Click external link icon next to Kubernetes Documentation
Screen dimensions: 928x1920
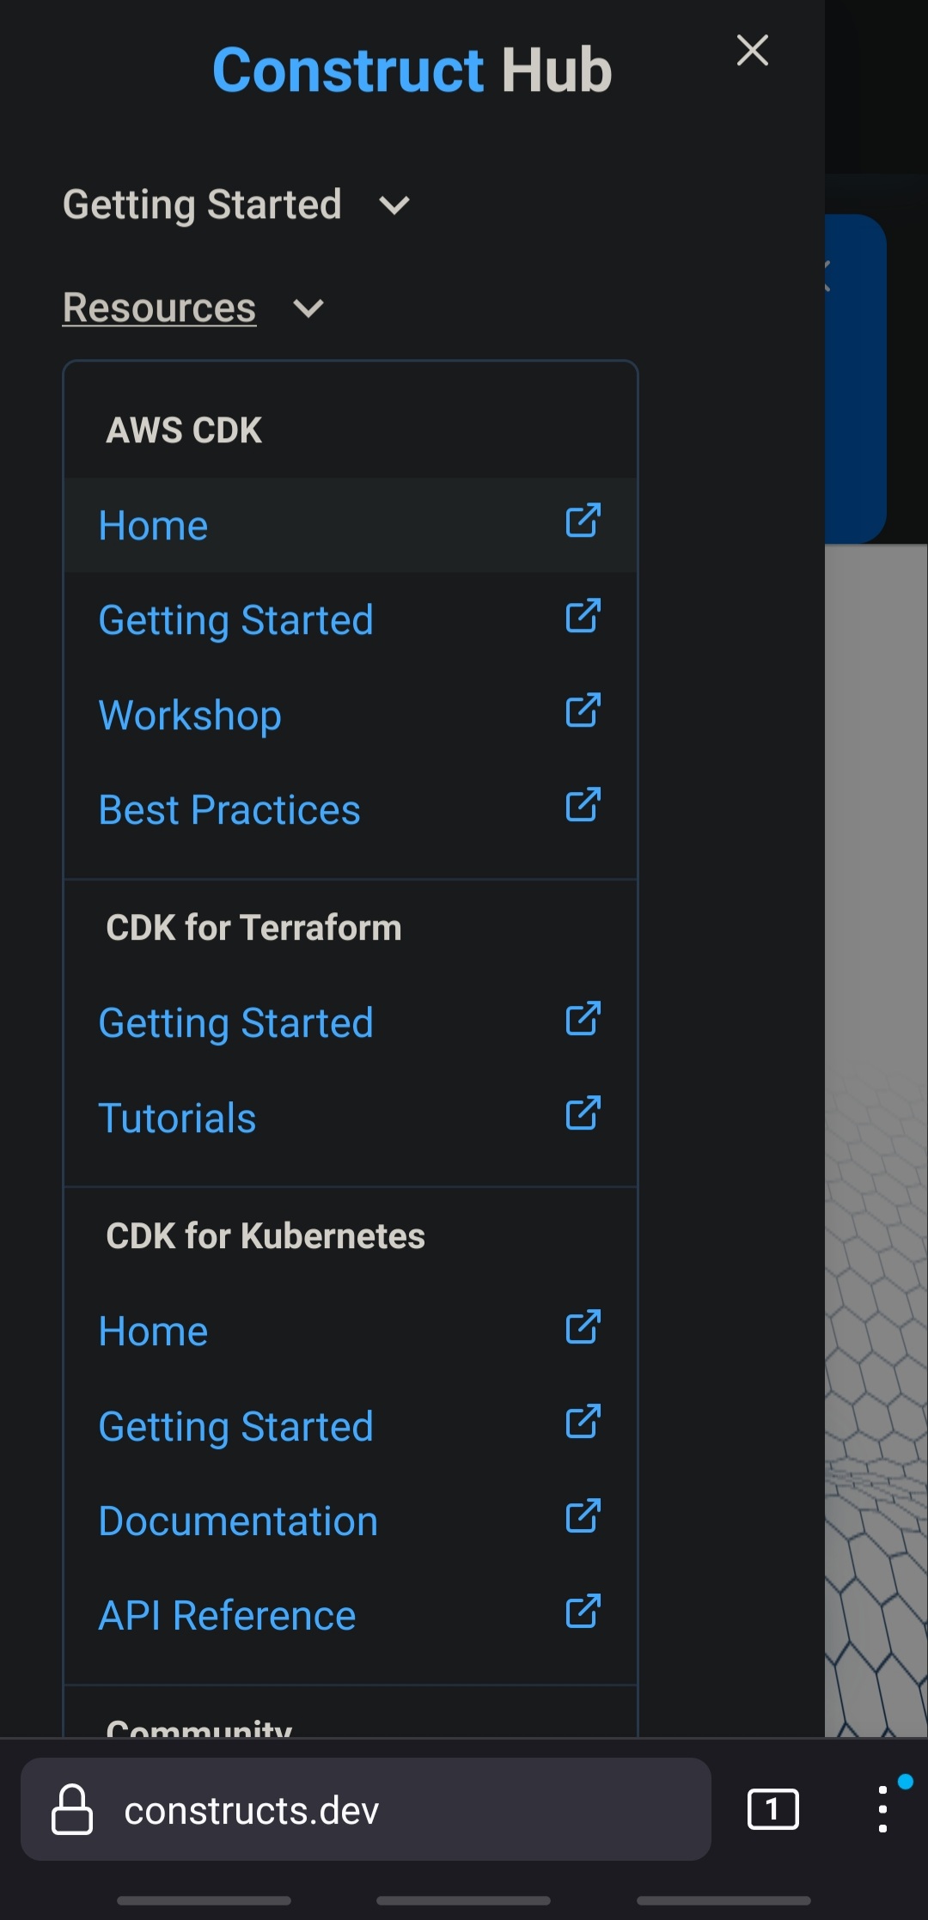tap(583, 1519)
